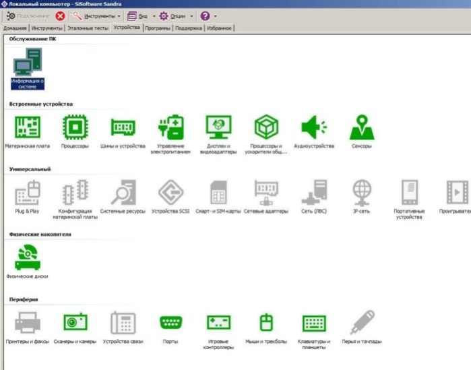Expand Вид dropdown arrow
Screen dimensions: 471x370
click(x=154, y=16)
